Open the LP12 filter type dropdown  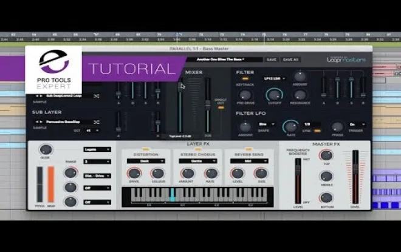[275, 79]
